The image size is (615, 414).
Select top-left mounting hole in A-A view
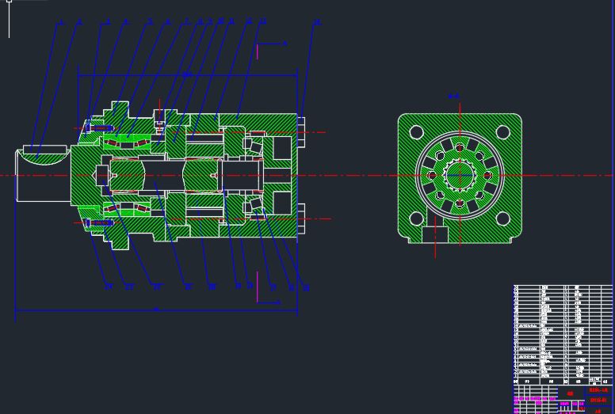416,132
